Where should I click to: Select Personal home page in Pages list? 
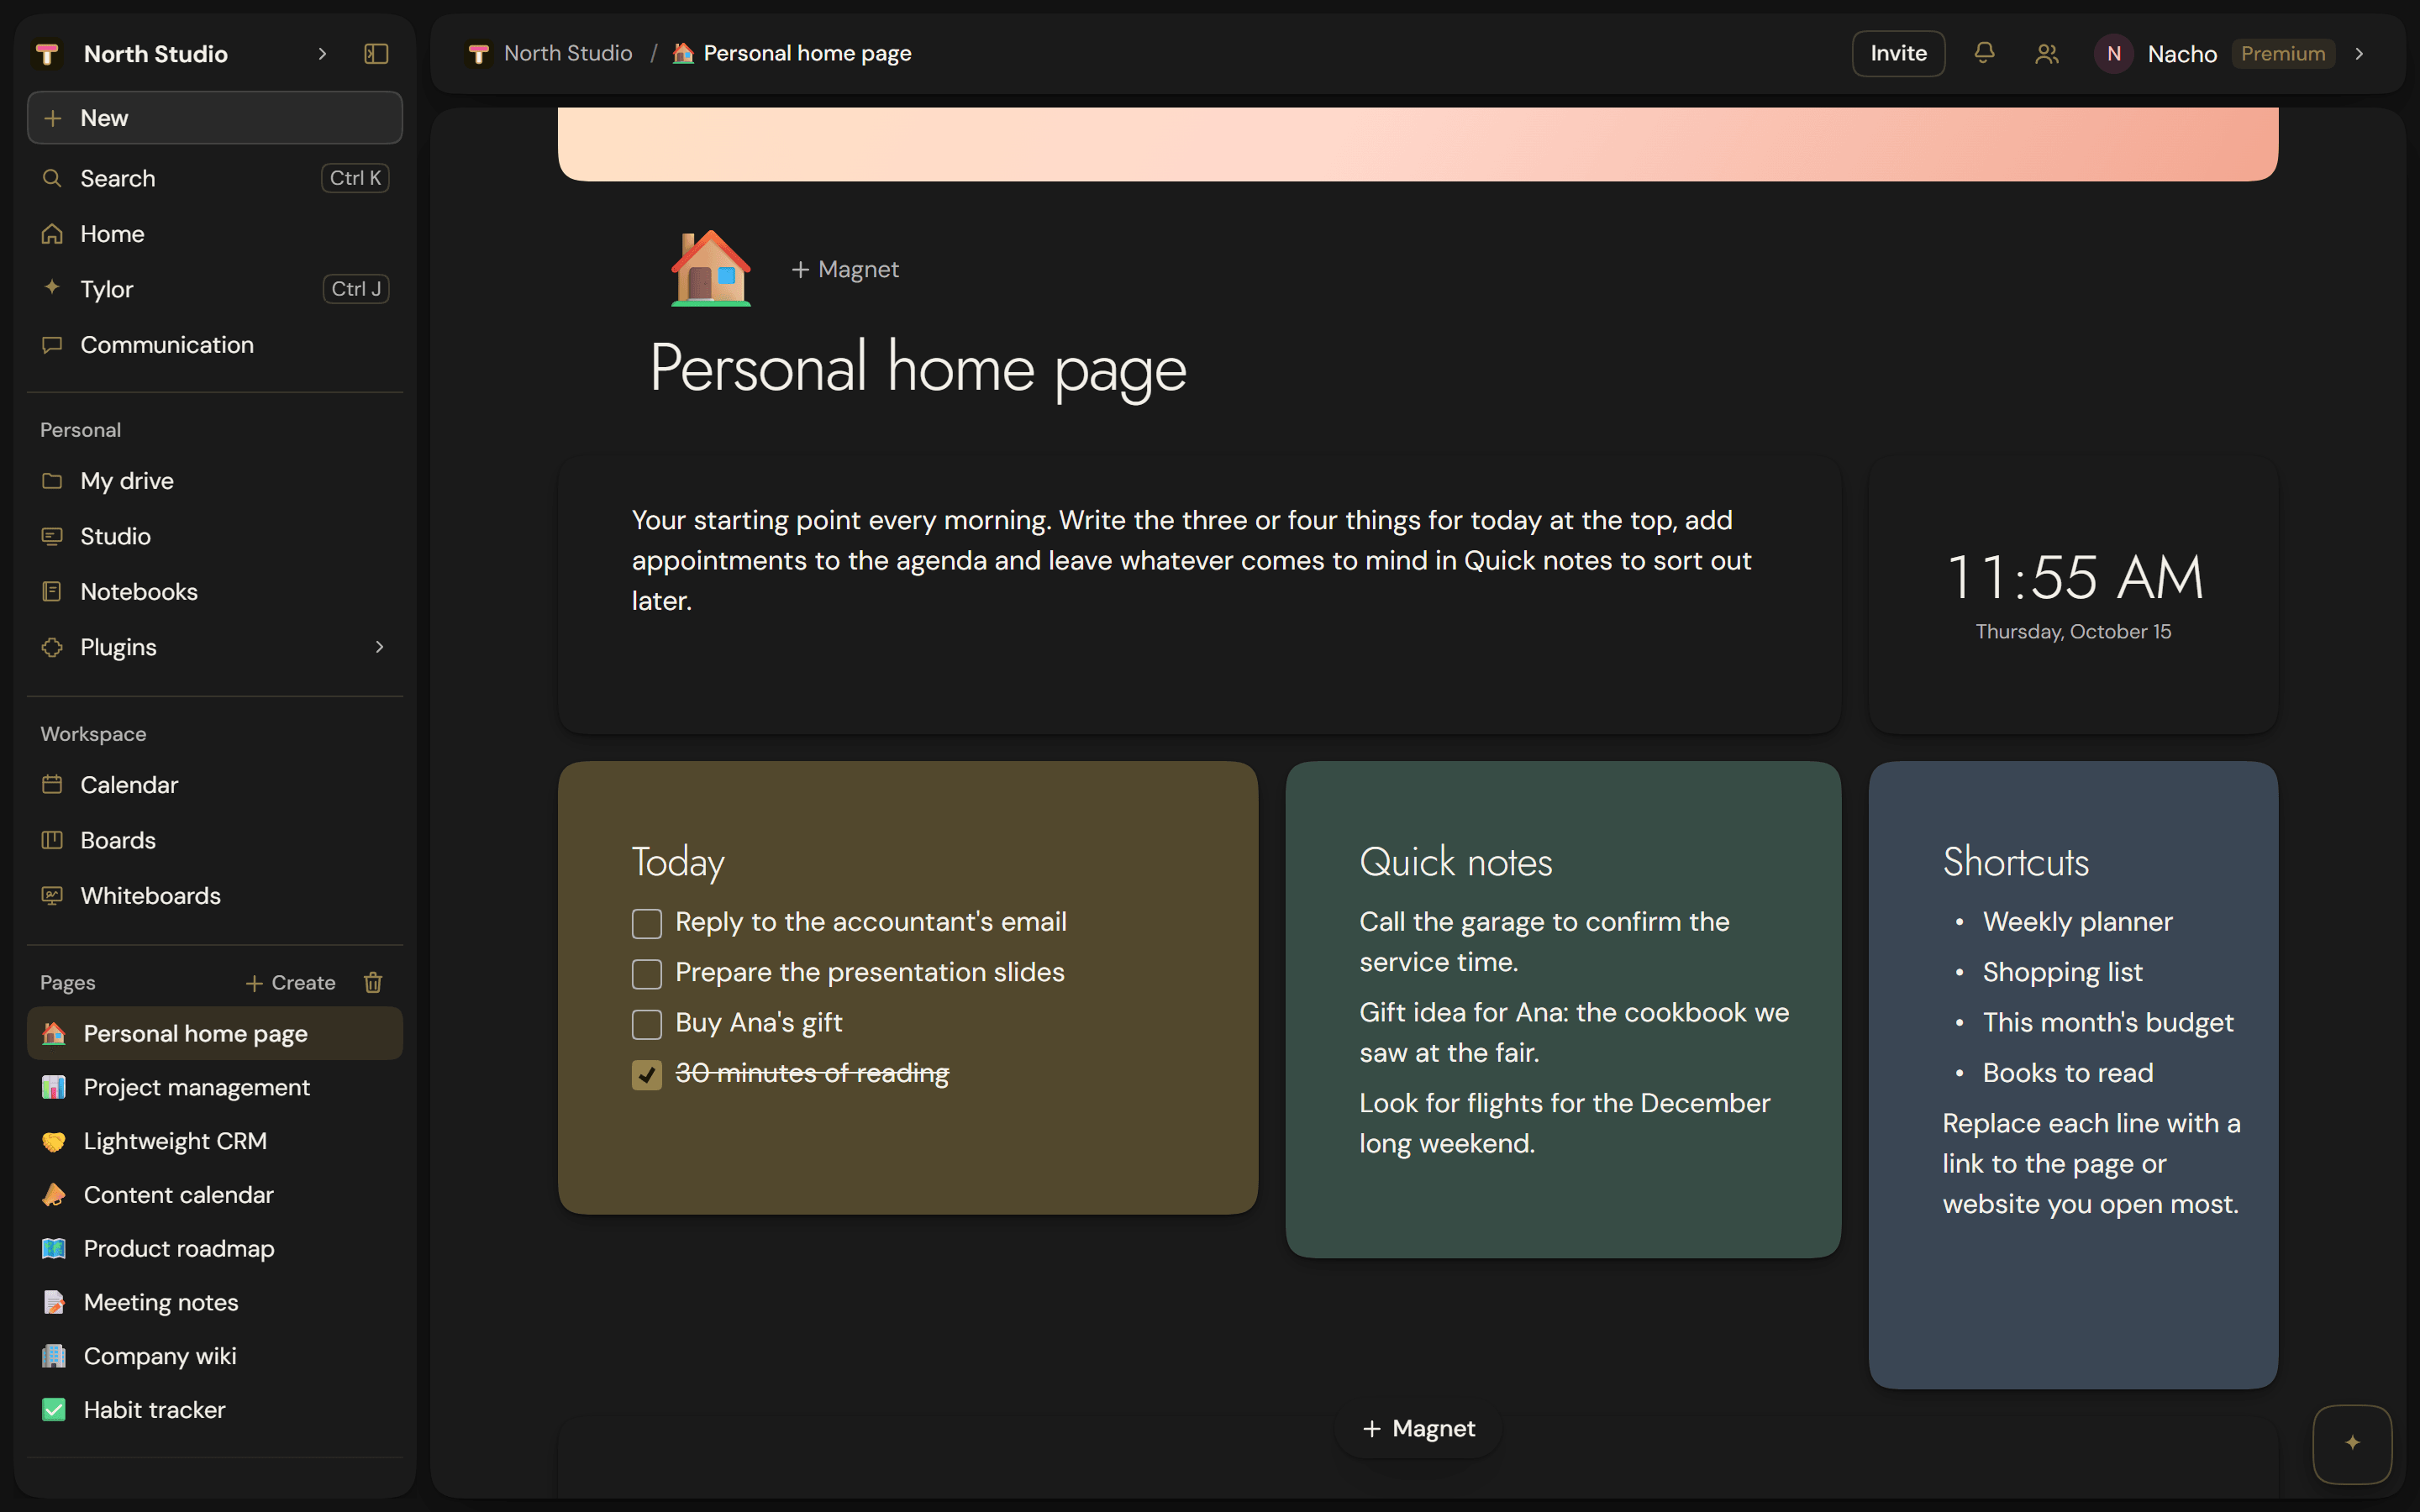215,1033
